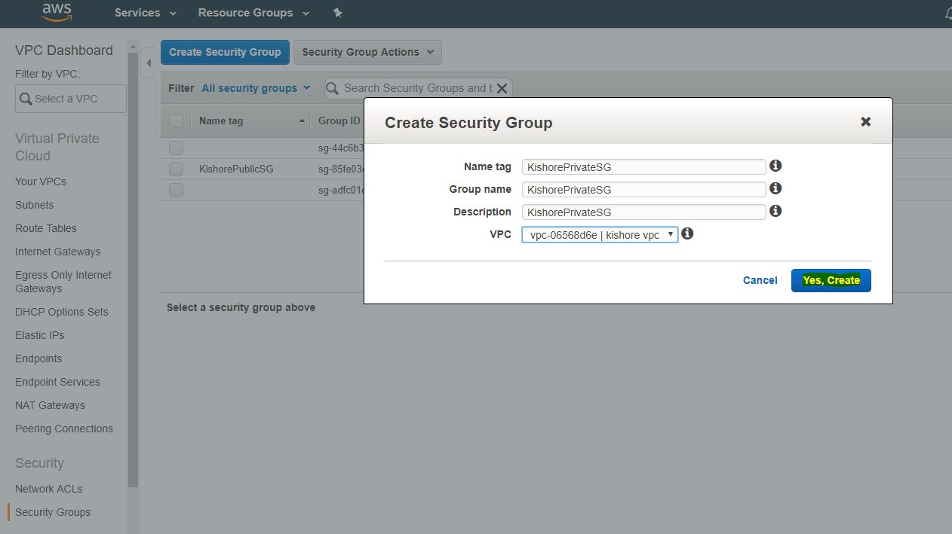The height and width of the screenshot is (534, 952).
Task: Click the Description input field
Action: (643, 212)
